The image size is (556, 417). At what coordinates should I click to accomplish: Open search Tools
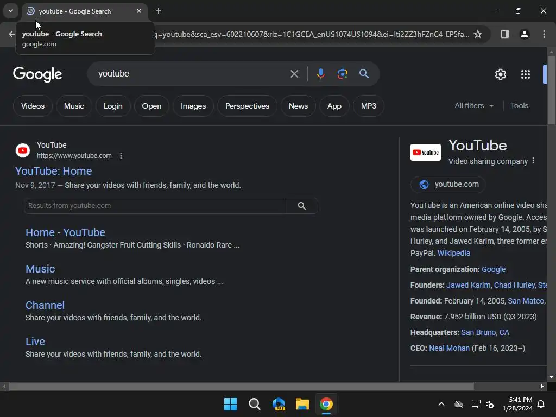click(519, 106)
